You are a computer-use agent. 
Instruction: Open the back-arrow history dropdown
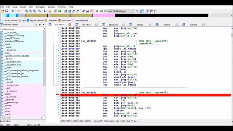15,11
